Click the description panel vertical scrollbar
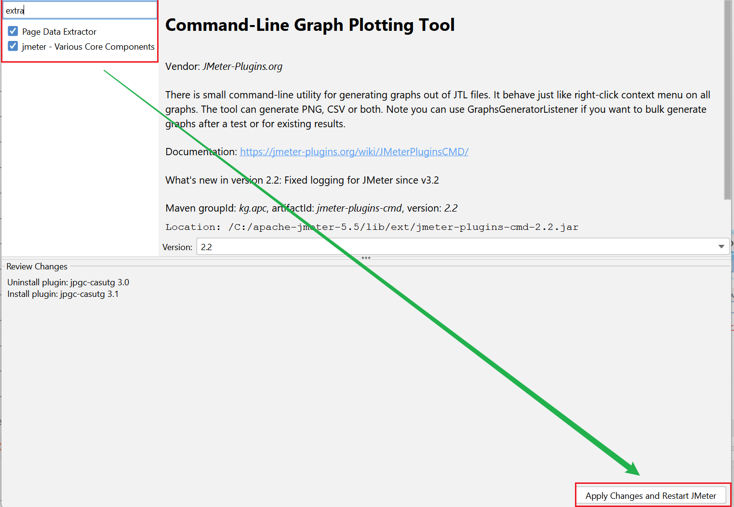Screen dimensions: 734x507 pos(727,100)
